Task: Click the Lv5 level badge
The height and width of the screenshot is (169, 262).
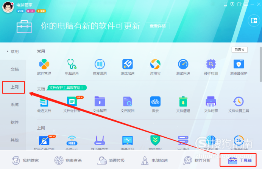Action: tap(20, 11)
